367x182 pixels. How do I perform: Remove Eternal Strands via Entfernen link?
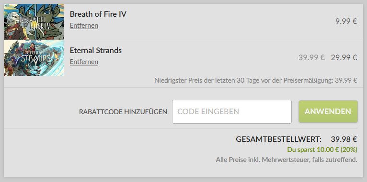click(x=84, y=62)
